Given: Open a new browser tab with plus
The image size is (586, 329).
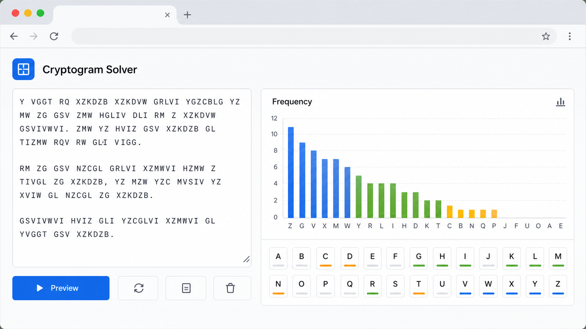Looking at the screenshot, I should pyautogui.click(x=187, y=15).
